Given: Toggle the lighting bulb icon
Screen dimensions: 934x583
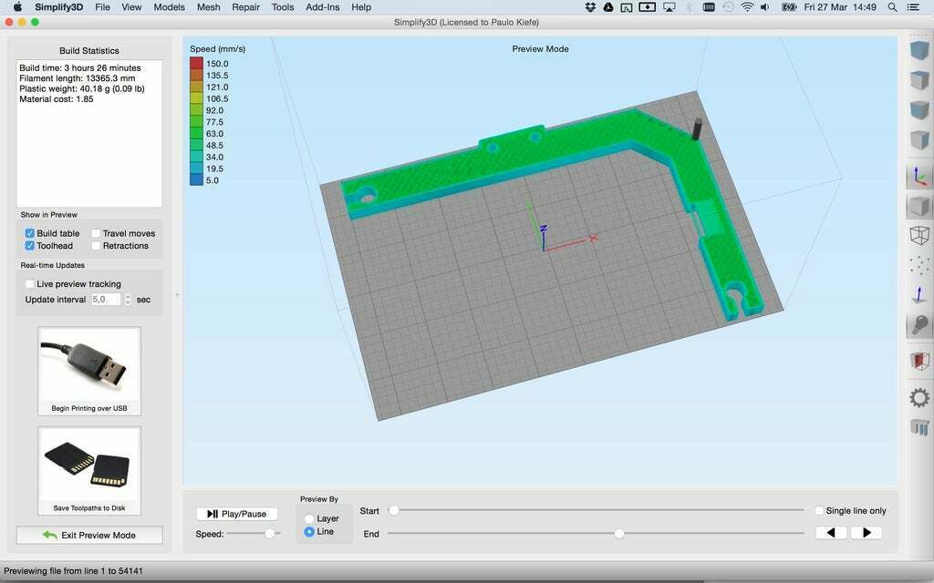Looking at the screenshot, I should [x=919, y=325].
